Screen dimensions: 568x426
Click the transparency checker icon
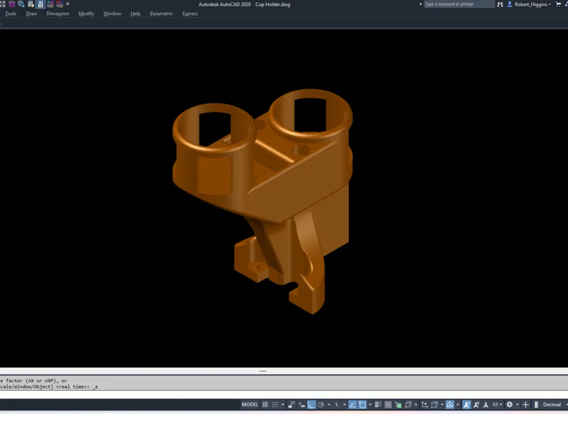388,404
